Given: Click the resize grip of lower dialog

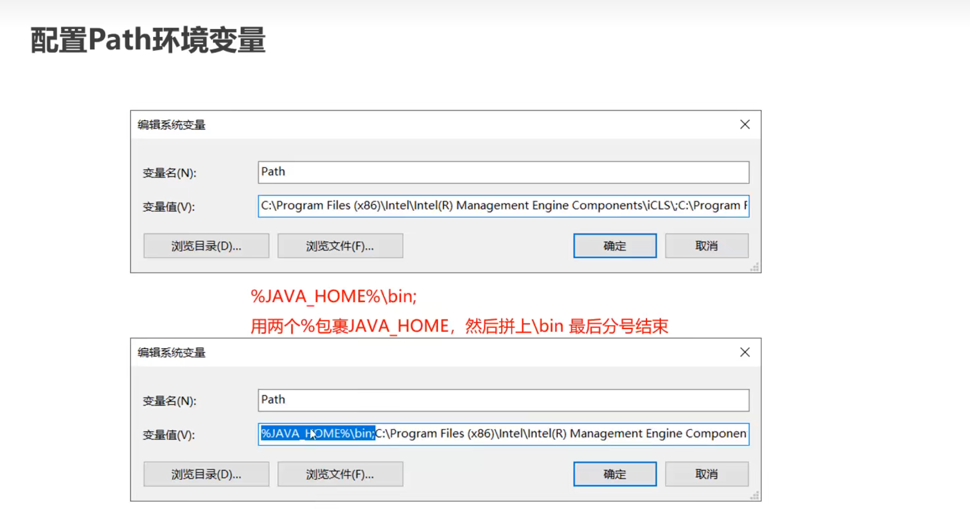Looking at the screenshot, I should click(754, 495).
